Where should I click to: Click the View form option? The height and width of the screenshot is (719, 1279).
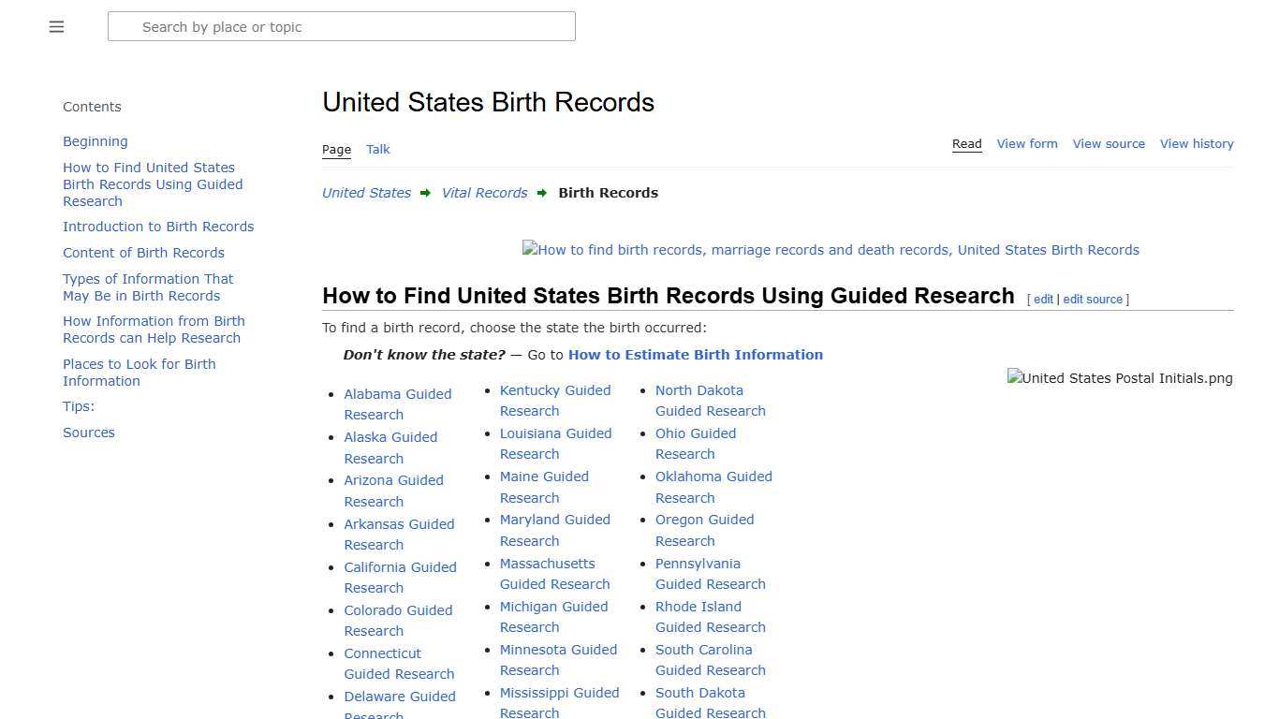click(1027, 143)
